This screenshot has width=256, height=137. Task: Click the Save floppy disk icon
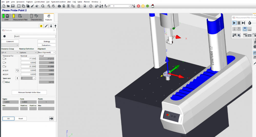click(x=13, y=6)
